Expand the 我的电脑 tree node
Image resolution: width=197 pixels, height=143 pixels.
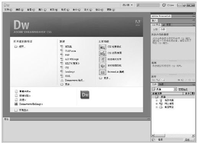pos(157,100)
